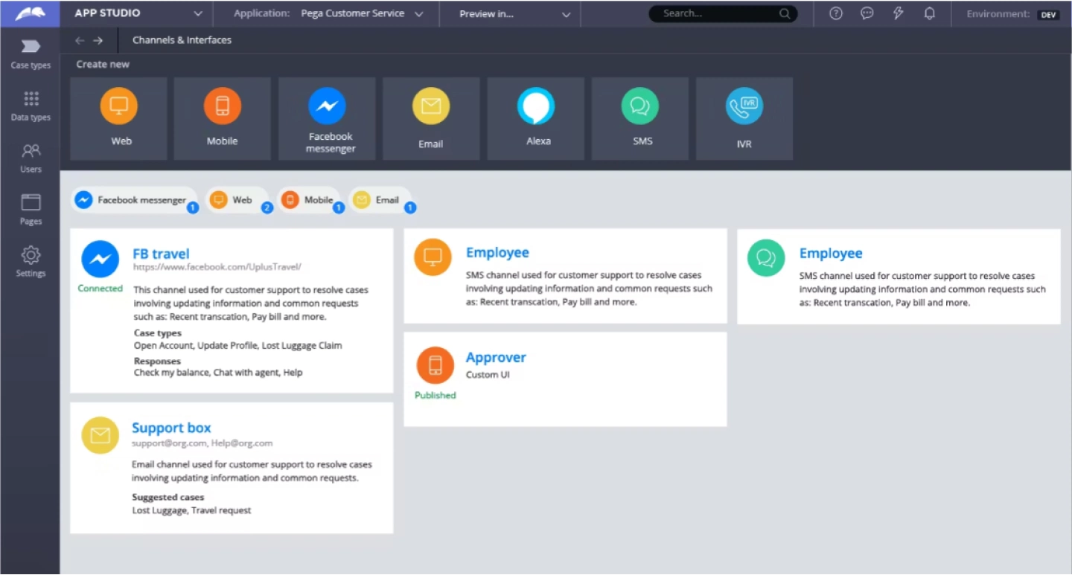Open the Support box channel link
The height and width of the screenshot is (575, 1072).
pos(171,428)
